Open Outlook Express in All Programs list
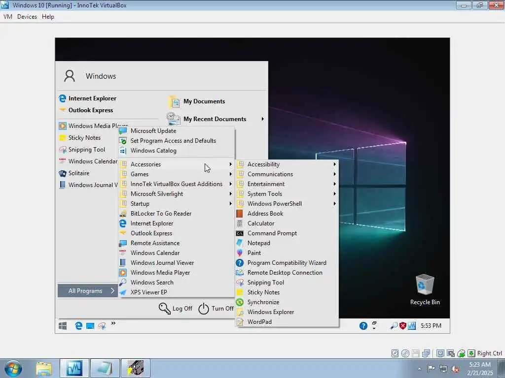This screenshot has height=378, width=505. pyautogui.click(x=176, y=233)
